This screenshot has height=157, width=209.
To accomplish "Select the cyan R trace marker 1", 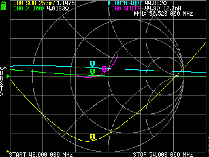I will click(x=92, y=64).
